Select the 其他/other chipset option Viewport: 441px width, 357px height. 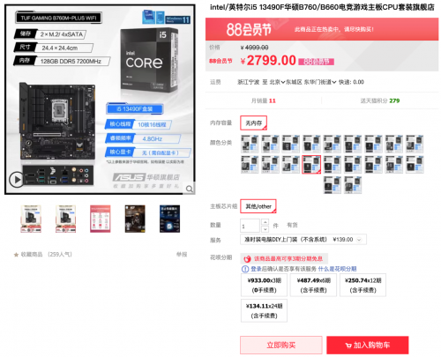258,206
